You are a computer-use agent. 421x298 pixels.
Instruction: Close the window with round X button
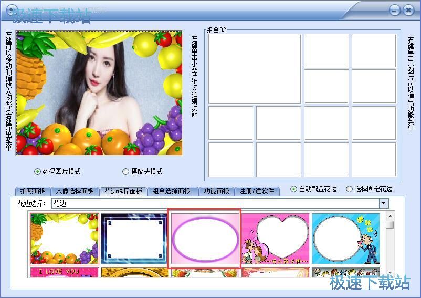point(408,11)
